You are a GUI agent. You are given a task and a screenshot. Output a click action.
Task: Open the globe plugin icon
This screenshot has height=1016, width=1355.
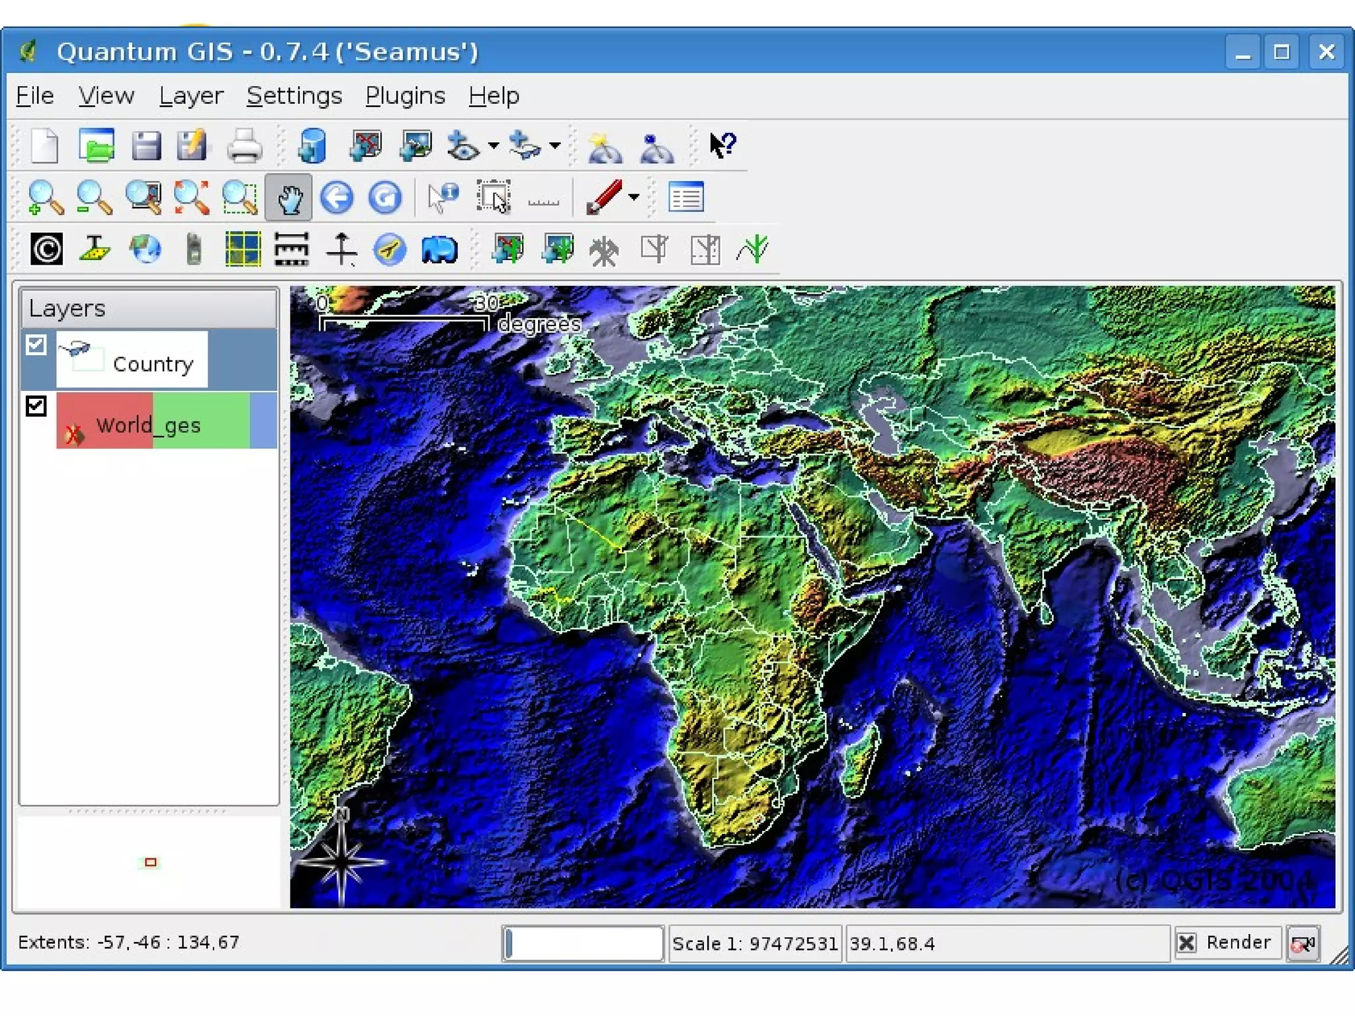(x=145, y=249)
